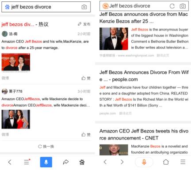This screenshot has height=170, width=191.
Task: Open the hamburger menu in Sogou toolbar
Action: (x=183, y=162)
